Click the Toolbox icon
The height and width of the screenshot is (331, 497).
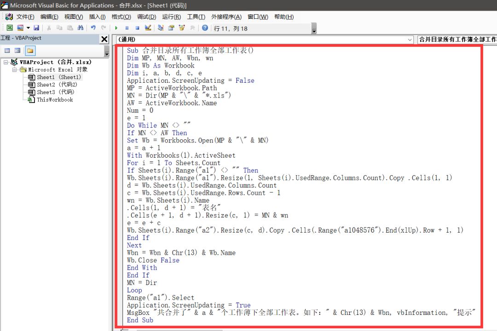point(192,28)
